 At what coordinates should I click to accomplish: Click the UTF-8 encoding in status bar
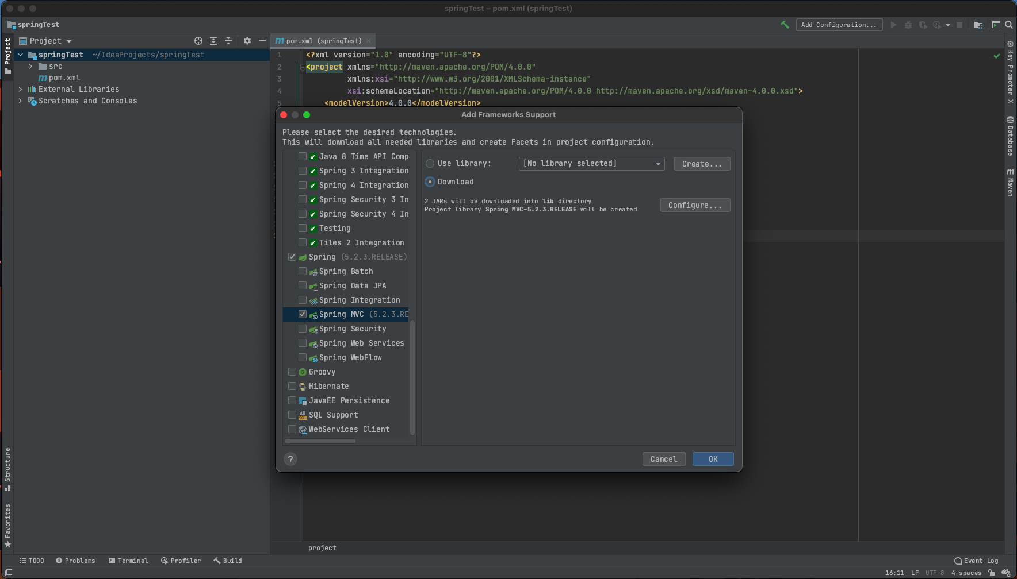pos(935,573)
